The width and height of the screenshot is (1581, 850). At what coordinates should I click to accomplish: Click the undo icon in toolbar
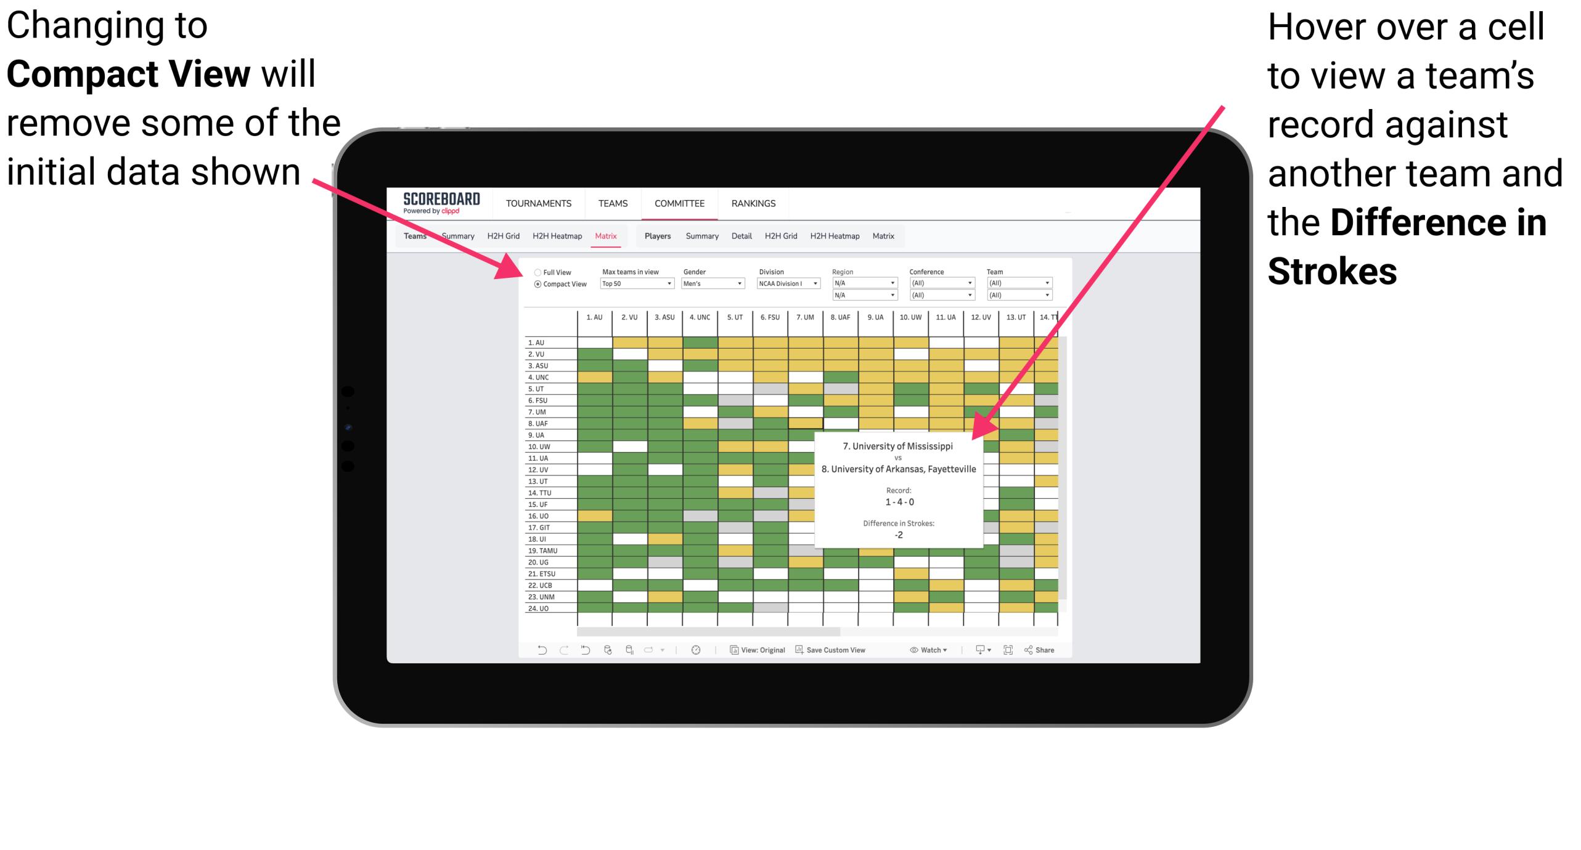click(534, 654)
